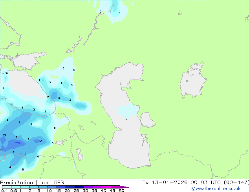
Task: Click the '35' legend label
Action: [x=94, y=190]
